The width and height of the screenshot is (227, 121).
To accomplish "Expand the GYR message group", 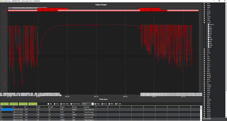I will pos(204,64).
